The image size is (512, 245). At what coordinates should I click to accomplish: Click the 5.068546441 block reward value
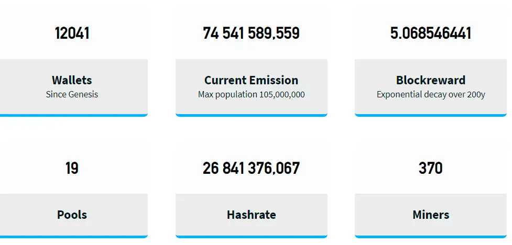430,34
